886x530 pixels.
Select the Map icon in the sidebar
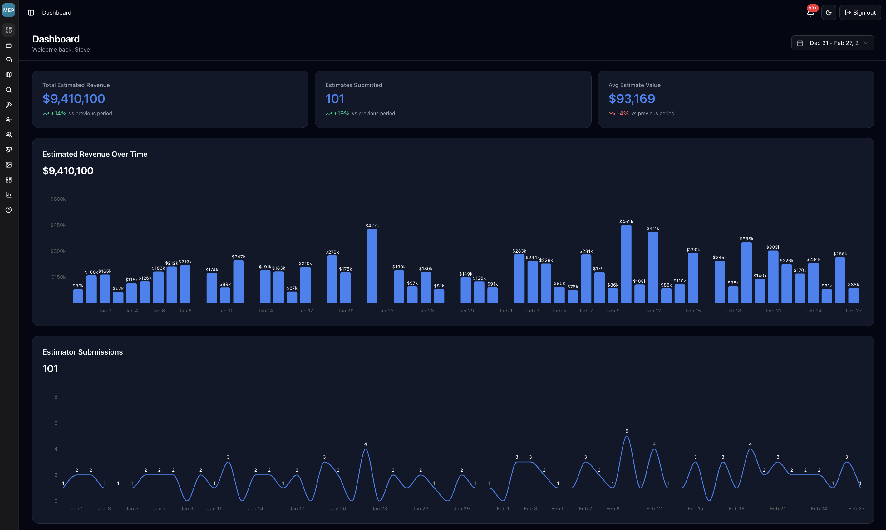pyautogui.click(x=8, y=75)
